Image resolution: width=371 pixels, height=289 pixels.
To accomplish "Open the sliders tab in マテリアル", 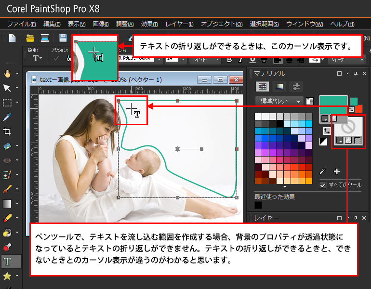I will 296,87.
